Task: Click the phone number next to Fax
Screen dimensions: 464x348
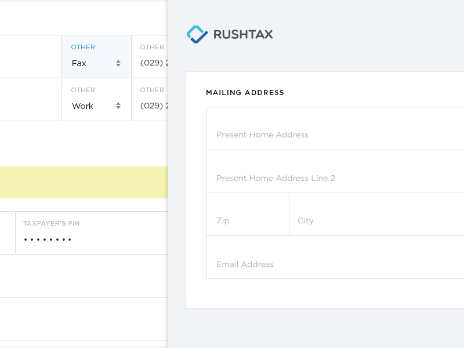Action: (x=152, y=63)
